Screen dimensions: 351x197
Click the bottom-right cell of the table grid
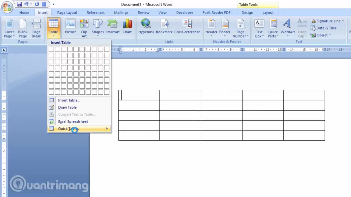[x=107, y=92]
